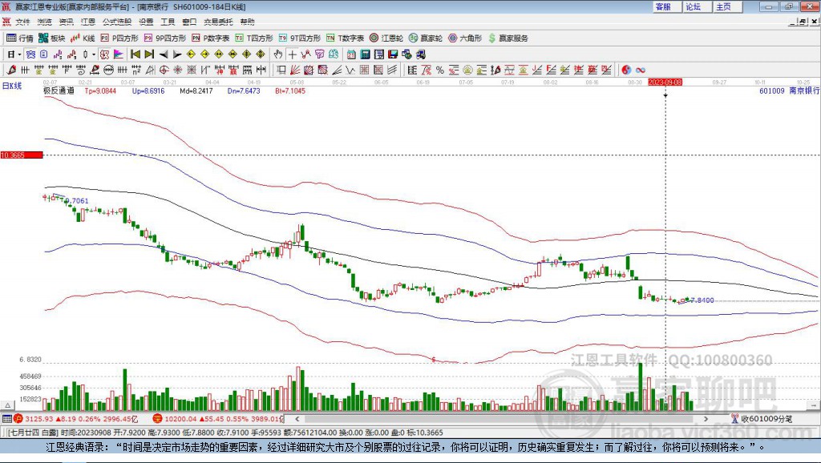This screenshot has height=463, width=821.
Task: Jump to first bar with skip-back icon
Action: click(135, 54)
